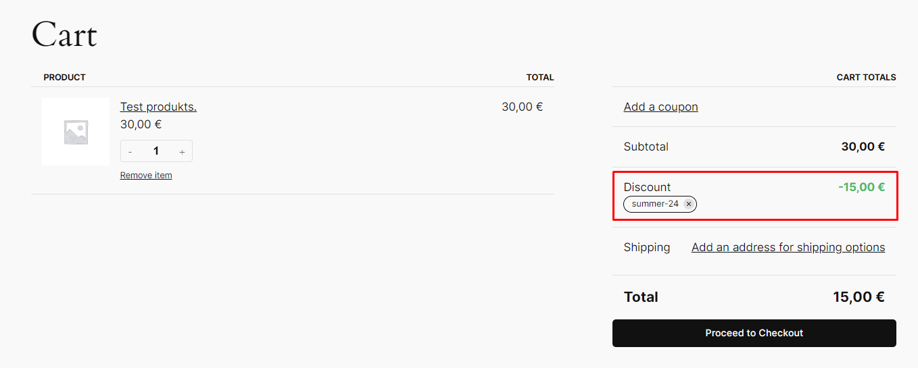Click the PRODUCT column header
Screen dimensions: 918x368
point(64,78)
